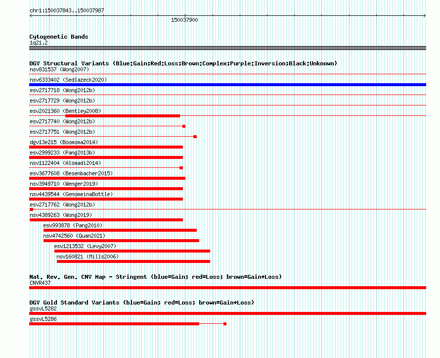440x358 pixels.
Task: Select the CNVR437 red CNV bar
Action: click(227, 288)
